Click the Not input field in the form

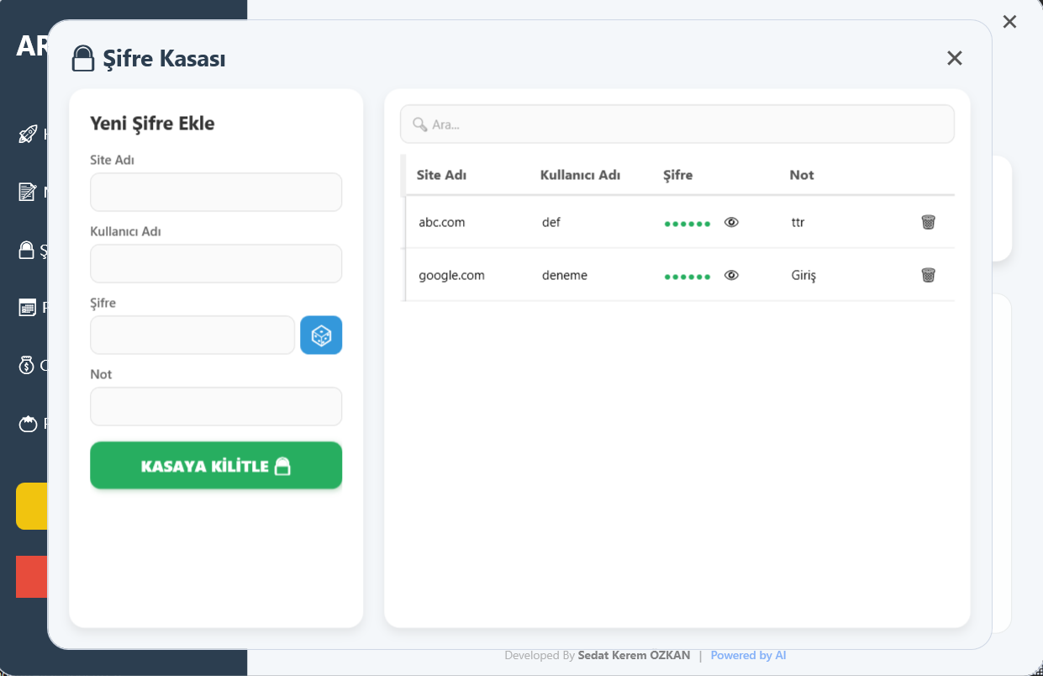coord(216,407)
